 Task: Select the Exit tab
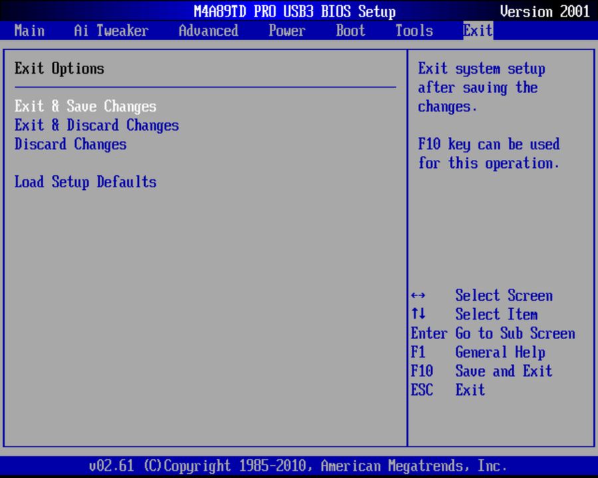[x=477, y=31]
